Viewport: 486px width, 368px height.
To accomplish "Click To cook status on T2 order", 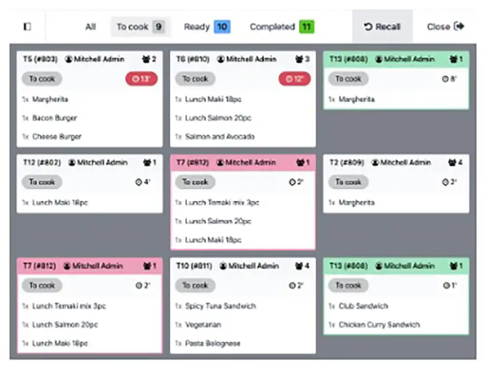I will (x=348, y=182).
